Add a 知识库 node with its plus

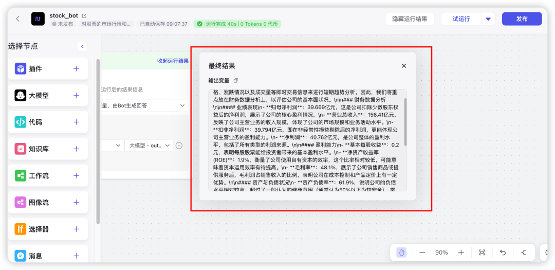coord(76,149)
